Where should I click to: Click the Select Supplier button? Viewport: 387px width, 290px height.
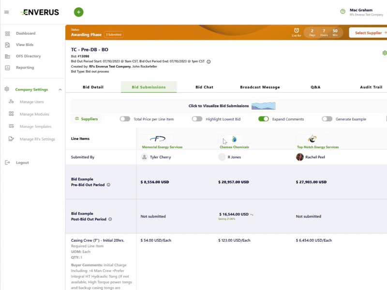click(369, 32)
